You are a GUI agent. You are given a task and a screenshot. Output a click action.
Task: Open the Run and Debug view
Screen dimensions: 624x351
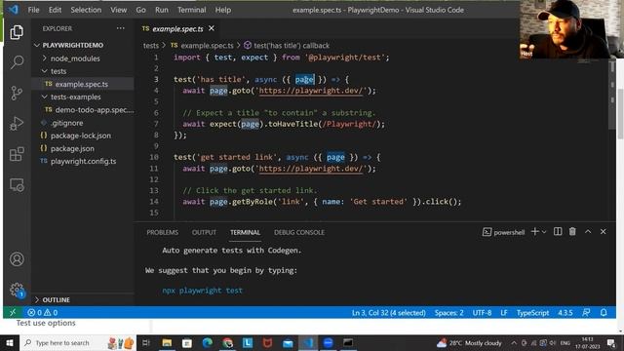click(17, 124)
